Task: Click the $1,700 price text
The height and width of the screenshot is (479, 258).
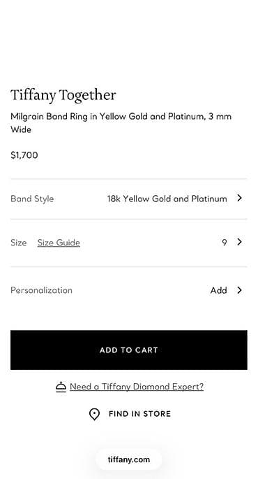Action: [x=24, y=155]
